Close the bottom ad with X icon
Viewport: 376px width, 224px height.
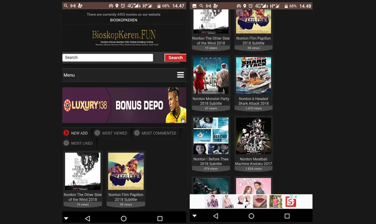tap(296, 197)
